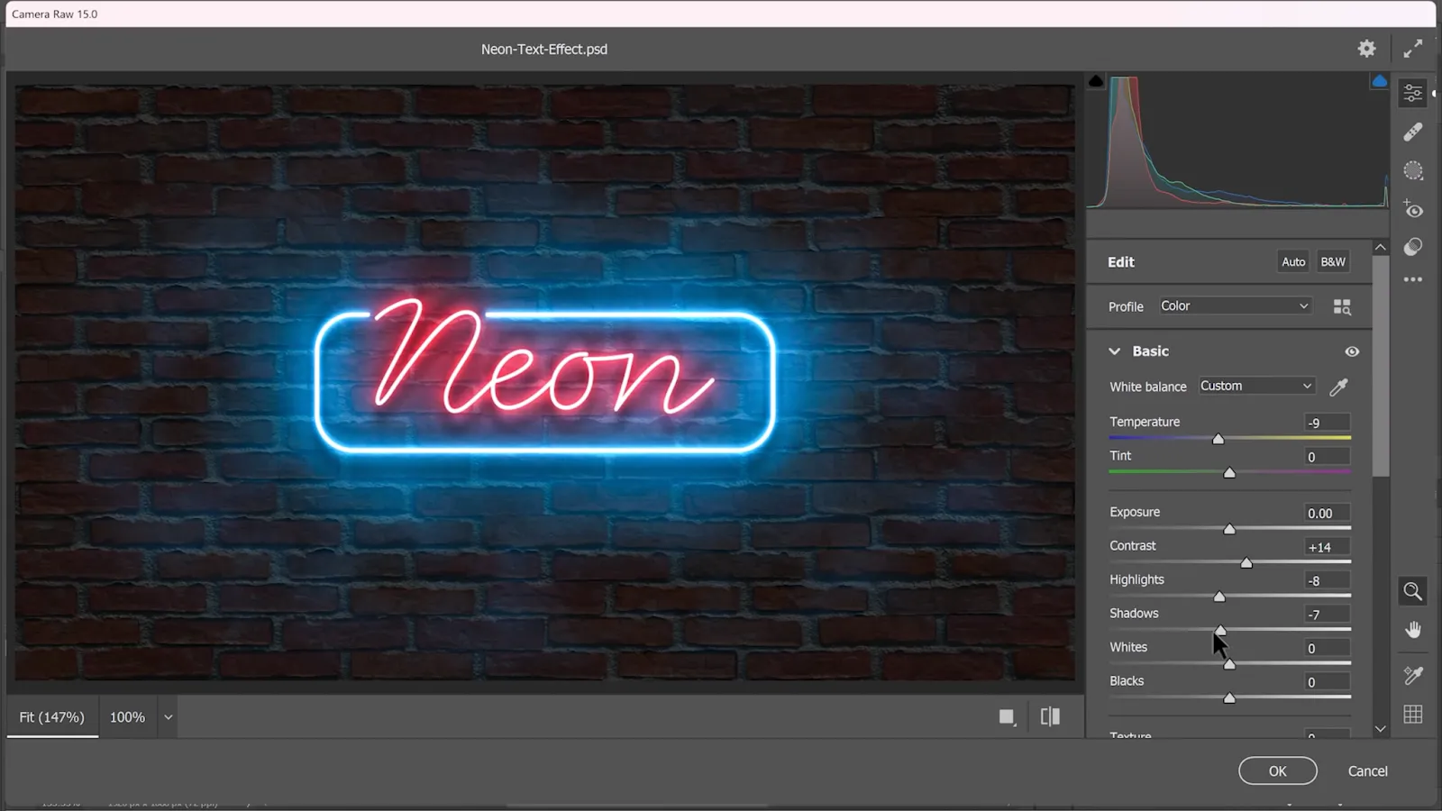
Task: Open the Edit panel sliders icon
Action: coord(1412,93)
